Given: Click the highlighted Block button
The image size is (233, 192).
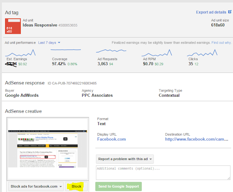Looking at the screenshot, I should [76, 186].
